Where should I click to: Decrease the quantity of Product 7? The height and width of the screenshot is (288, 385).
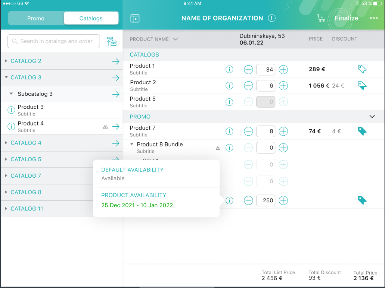[x=248, y=131]
